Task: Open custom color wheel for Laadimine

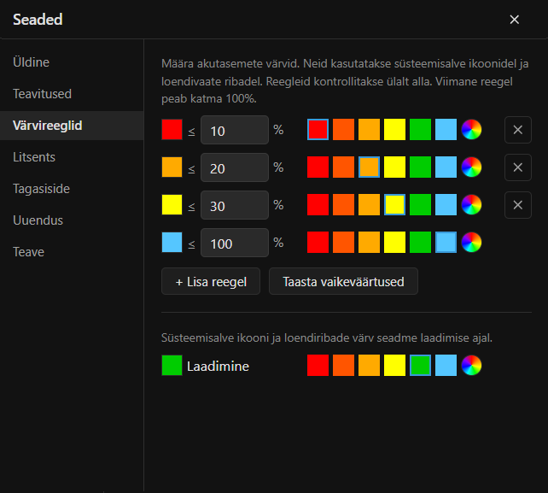Action: pyautogui.click(x=471, y=366)
